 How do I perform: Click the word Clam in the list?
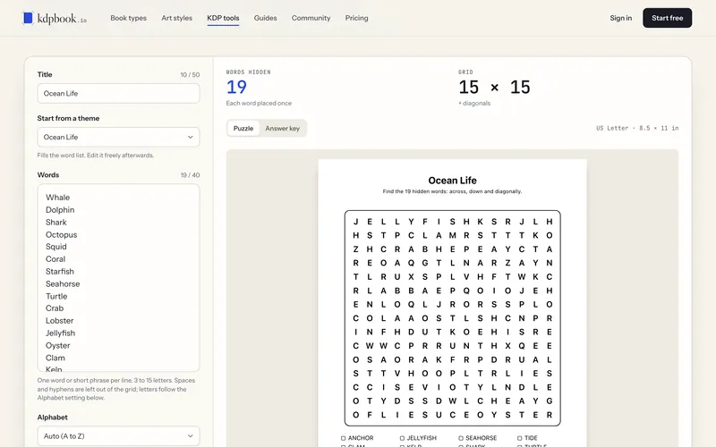coord(55,358)
